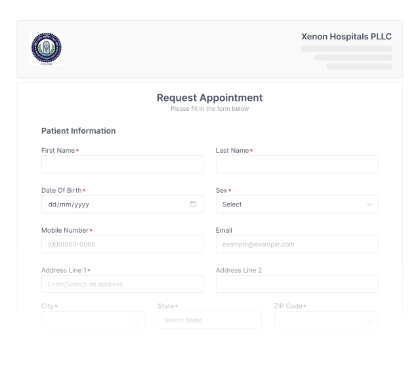Click the Address Line 2 field

tap(297, 284)
